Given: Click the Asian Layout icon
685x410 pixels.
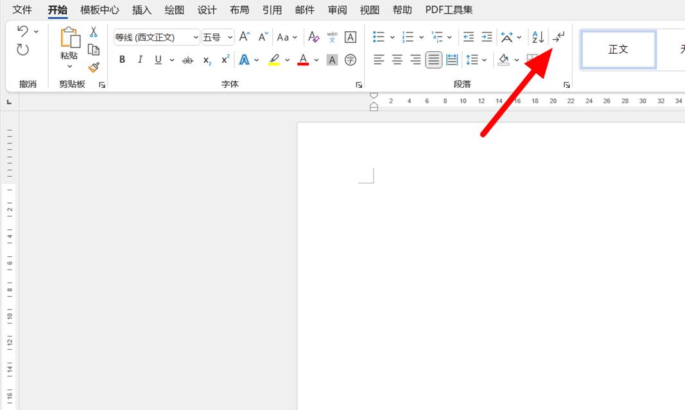Looking at the screenshot, I should click(507, 37).
